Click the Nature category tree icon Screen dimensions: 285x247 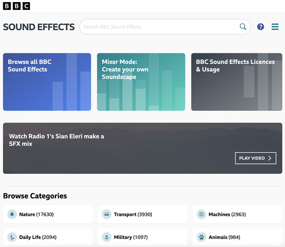coord(12,214)
